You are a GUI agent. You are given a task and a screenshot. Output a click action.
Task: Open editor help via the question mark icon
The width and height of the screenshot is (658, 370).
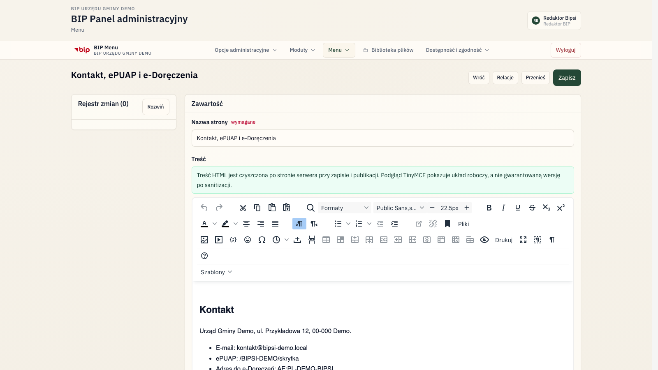click(x=204, y=256)
